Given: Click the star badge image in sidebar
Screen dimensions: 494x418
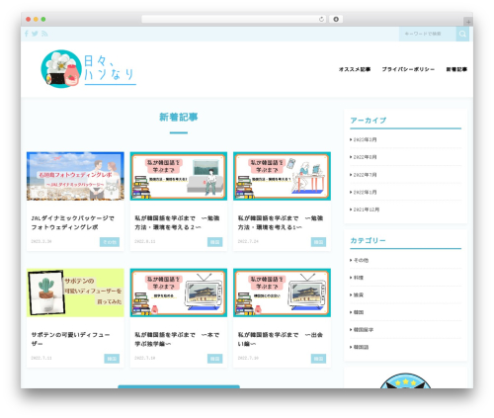Looking at the screenshot, I should [x=405, y=380].
